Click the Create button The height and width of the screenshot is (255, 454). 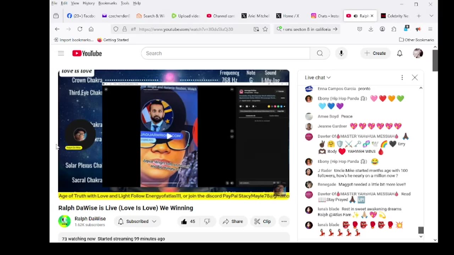tap(375, 53)
